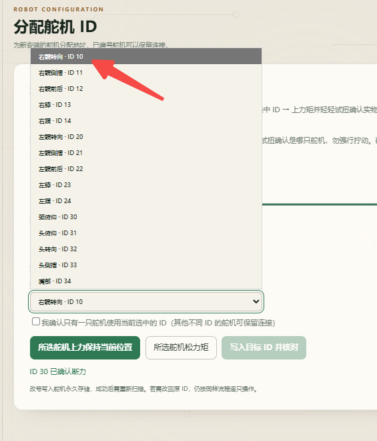Screen dimensions: 377x441
Task: Select the 颈俯仰 · ID 30 option
Action: coord(146,217)
